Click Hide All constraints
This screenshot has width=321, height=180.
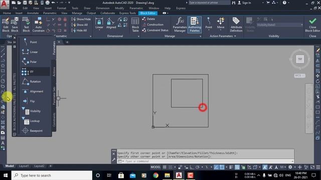coord(79,30)
